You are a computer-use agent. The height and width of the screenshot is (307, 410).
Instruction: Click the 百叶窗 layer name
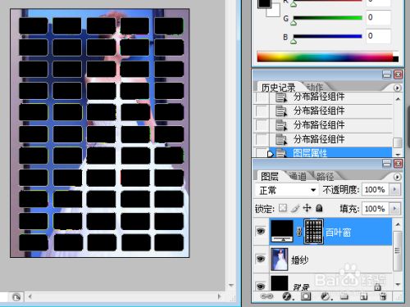[x=338, y=233]
